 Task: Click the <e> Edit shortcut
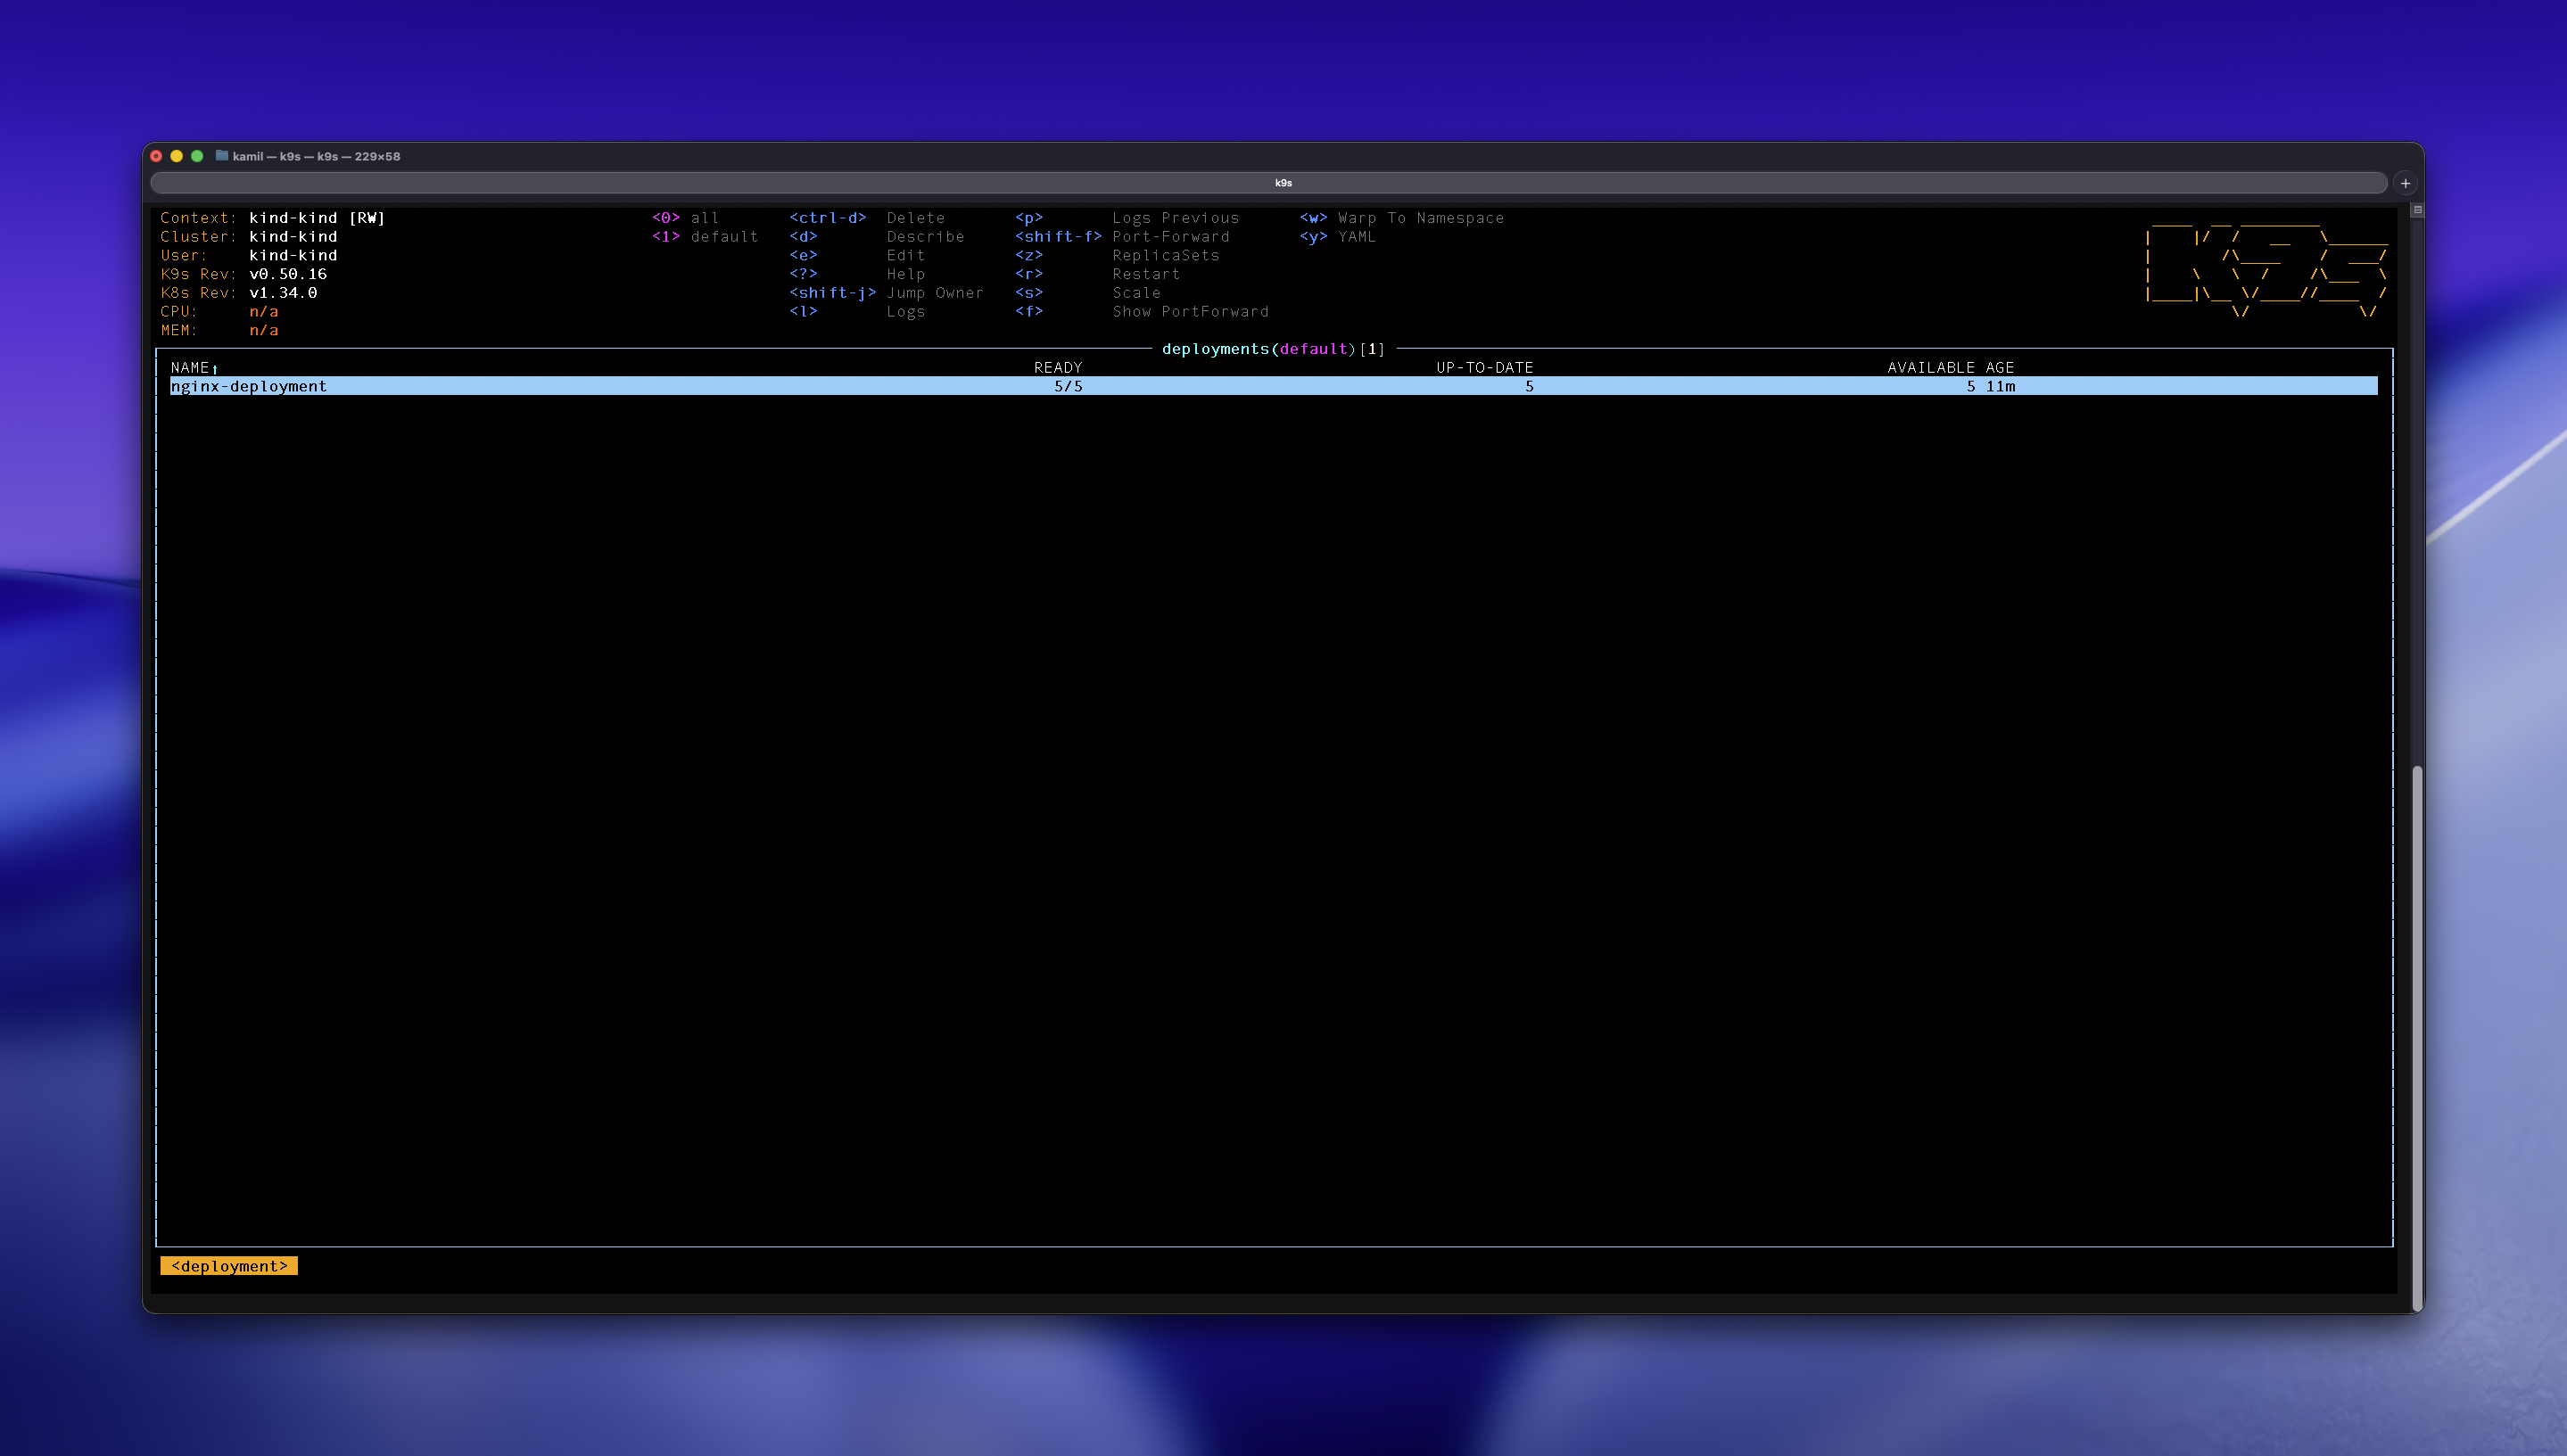tap(856, 256)
